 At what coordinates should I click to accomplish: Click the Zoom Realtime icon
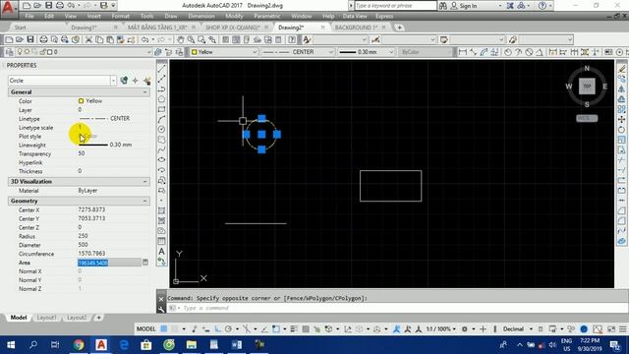pyautogui.click(x=191, y=39)
